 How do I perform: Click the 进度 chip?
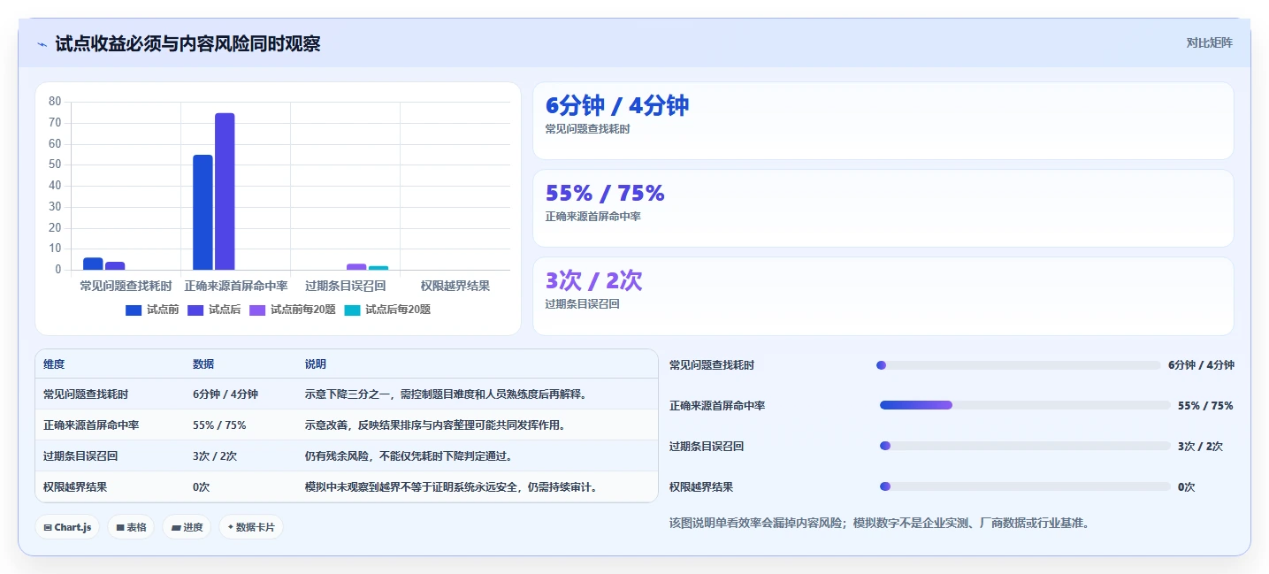187,527
